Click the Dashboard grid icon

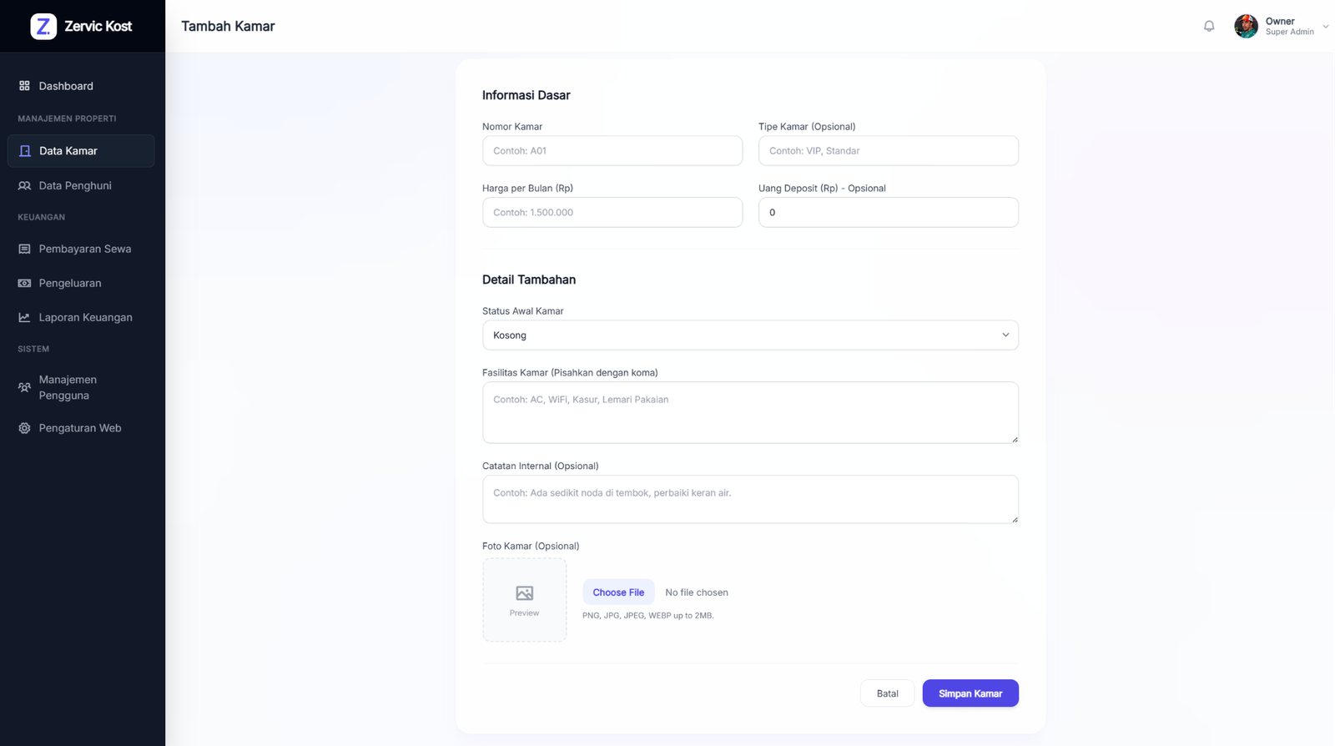[x=24, y=86]
